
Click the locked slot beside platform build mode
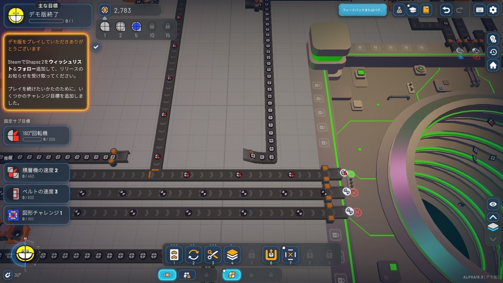coord(206,275)
